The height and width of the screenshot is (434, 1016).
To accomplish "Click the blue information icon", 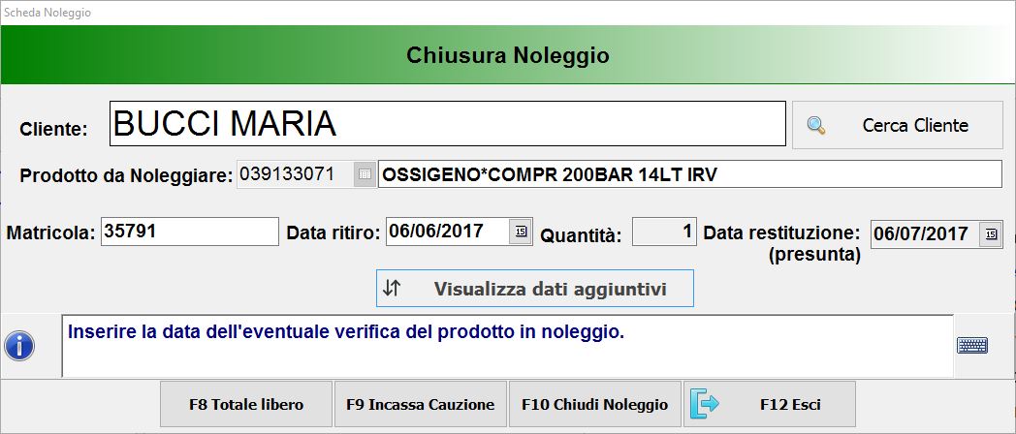I will 19,345.
